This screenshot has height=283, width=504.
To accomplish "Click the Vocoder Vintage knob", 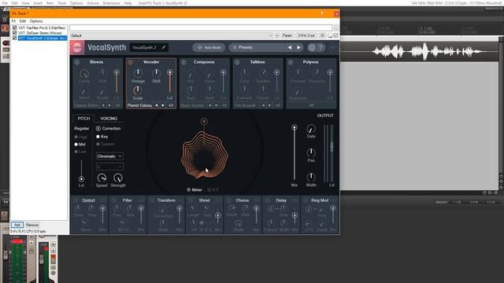I will pyautogui.click(x=138, y=73).
